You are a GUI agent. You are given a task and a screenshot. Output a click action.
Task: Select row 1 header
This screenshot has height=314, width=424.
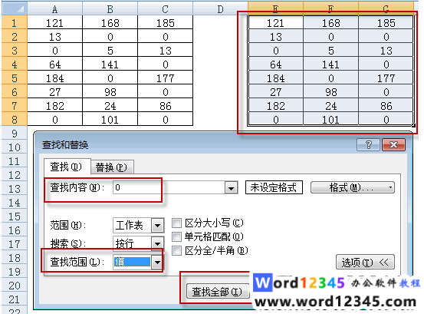click(x=15, y=22)
